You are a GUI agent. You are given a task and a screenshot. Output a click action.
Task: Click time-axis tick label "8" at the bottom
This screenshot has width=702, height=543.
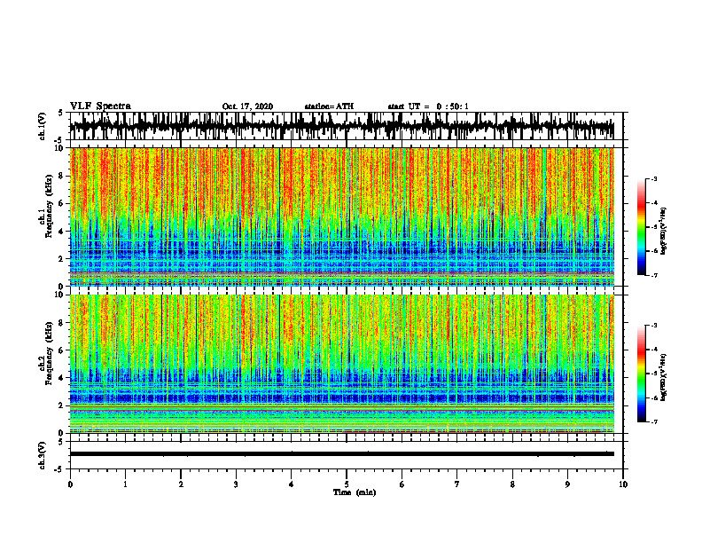(x=512, y=484)
